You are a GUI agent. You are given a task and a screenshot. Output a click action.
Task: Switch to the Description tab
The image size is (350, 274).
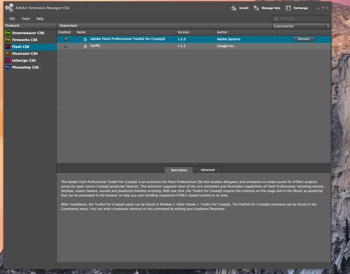click(x=179, y=170)
